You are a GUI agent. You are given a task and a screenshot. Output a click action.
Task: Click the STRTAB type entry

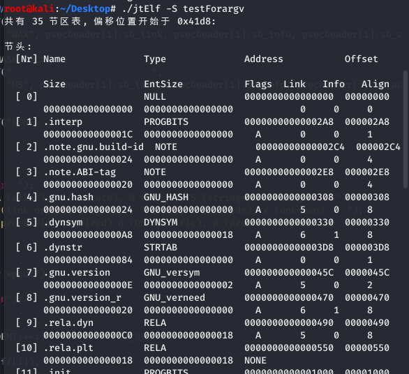point(161,247)
